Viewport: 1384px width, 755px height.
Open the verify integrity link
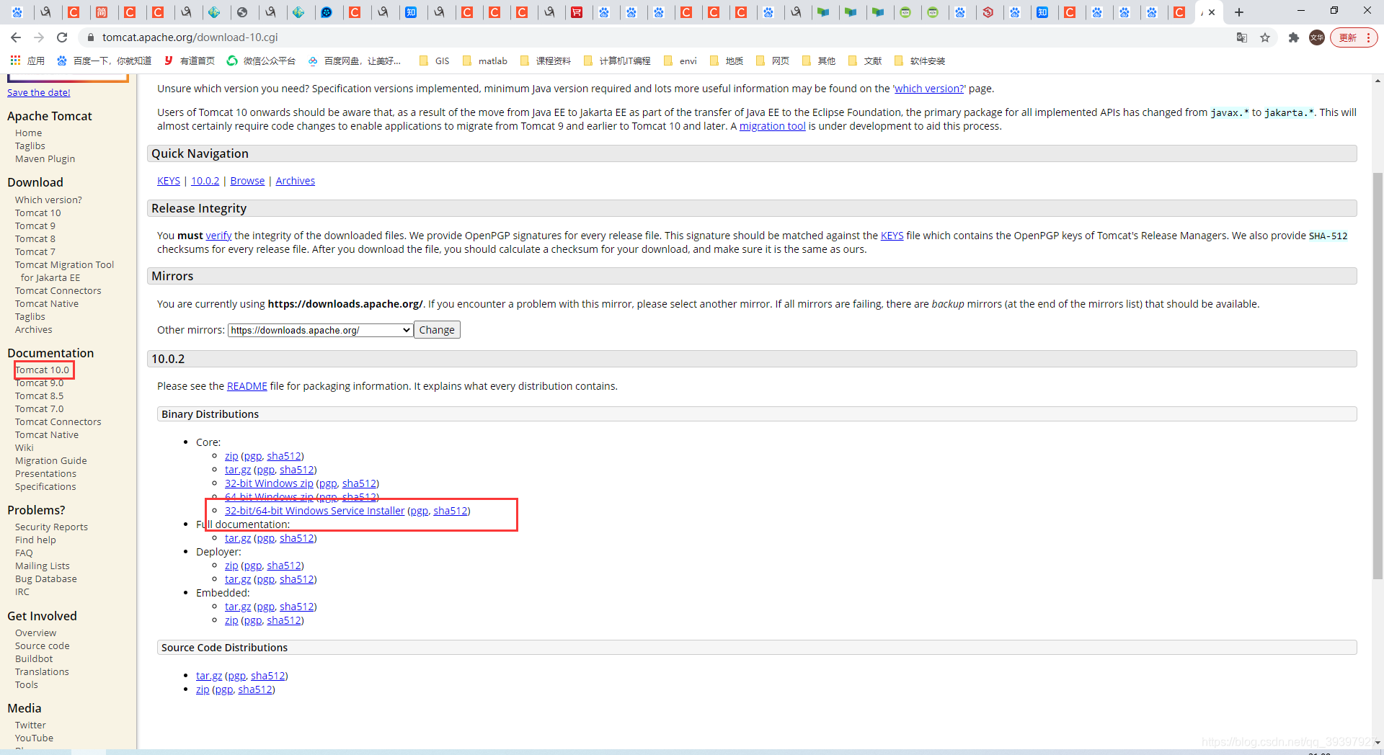(218, 236)
